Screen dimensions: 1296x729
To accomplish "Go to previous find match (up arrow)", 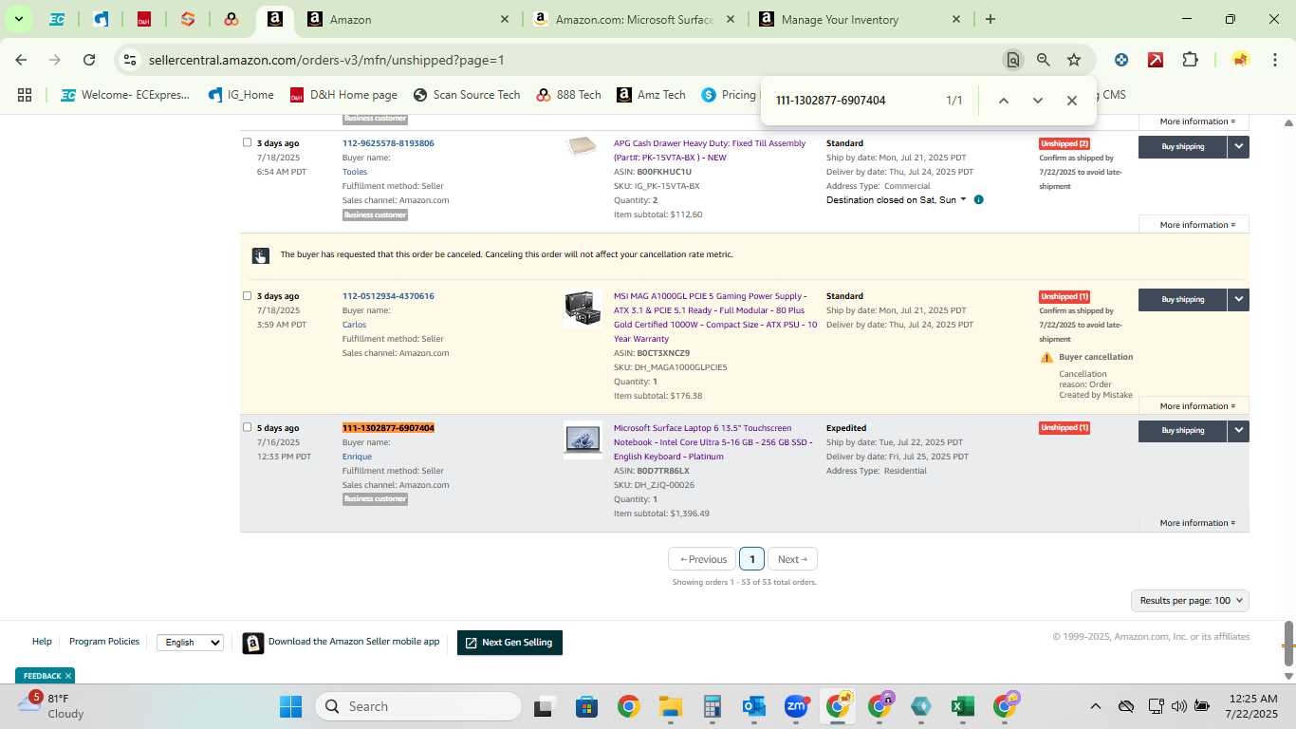I will pos(1004,101).
